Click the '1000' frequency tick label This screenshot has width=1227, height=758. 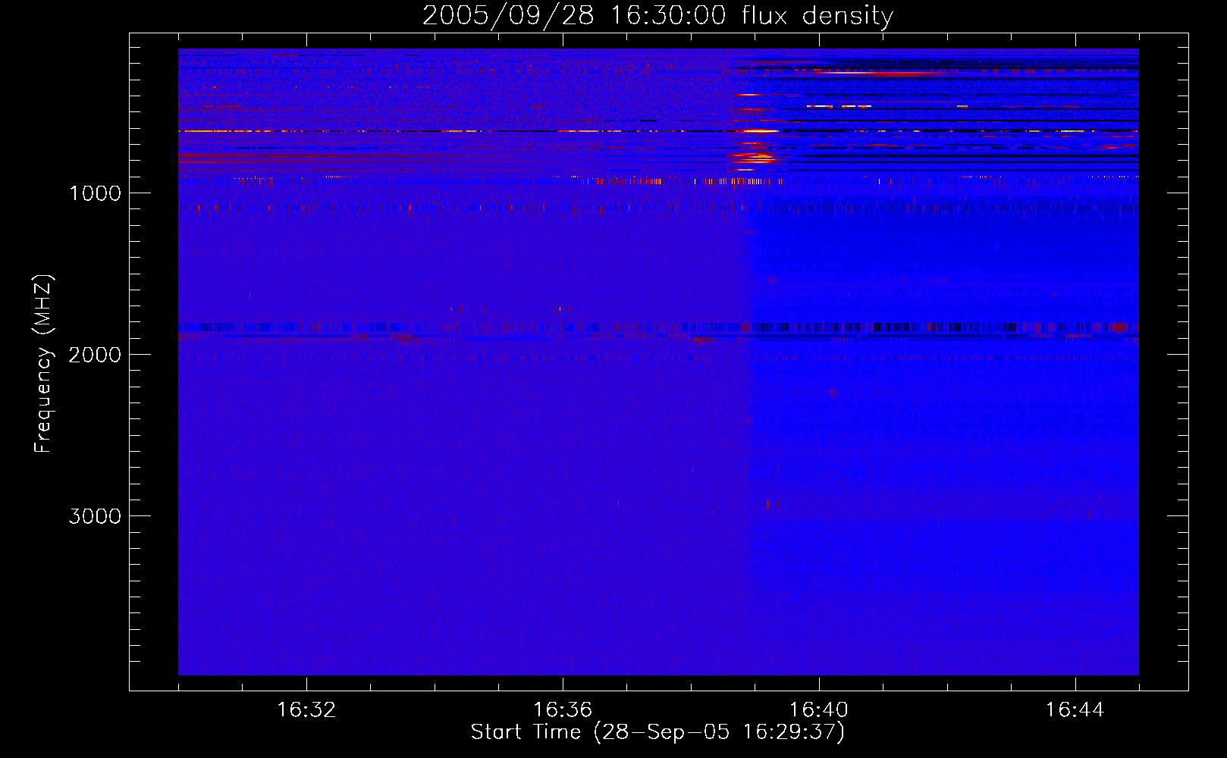95,193
